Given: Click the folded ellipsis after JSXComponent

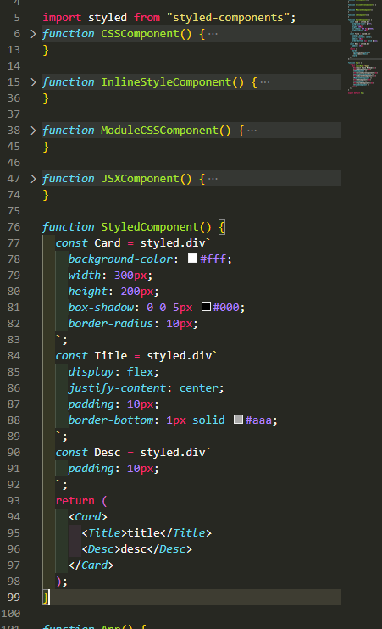Looking at the screenshot, I should tap(213, 179).
